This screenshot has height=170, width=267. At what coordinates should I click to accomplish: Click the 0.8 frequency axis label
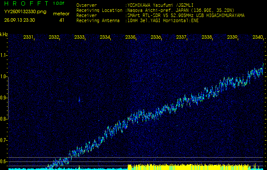click(4, 119)
